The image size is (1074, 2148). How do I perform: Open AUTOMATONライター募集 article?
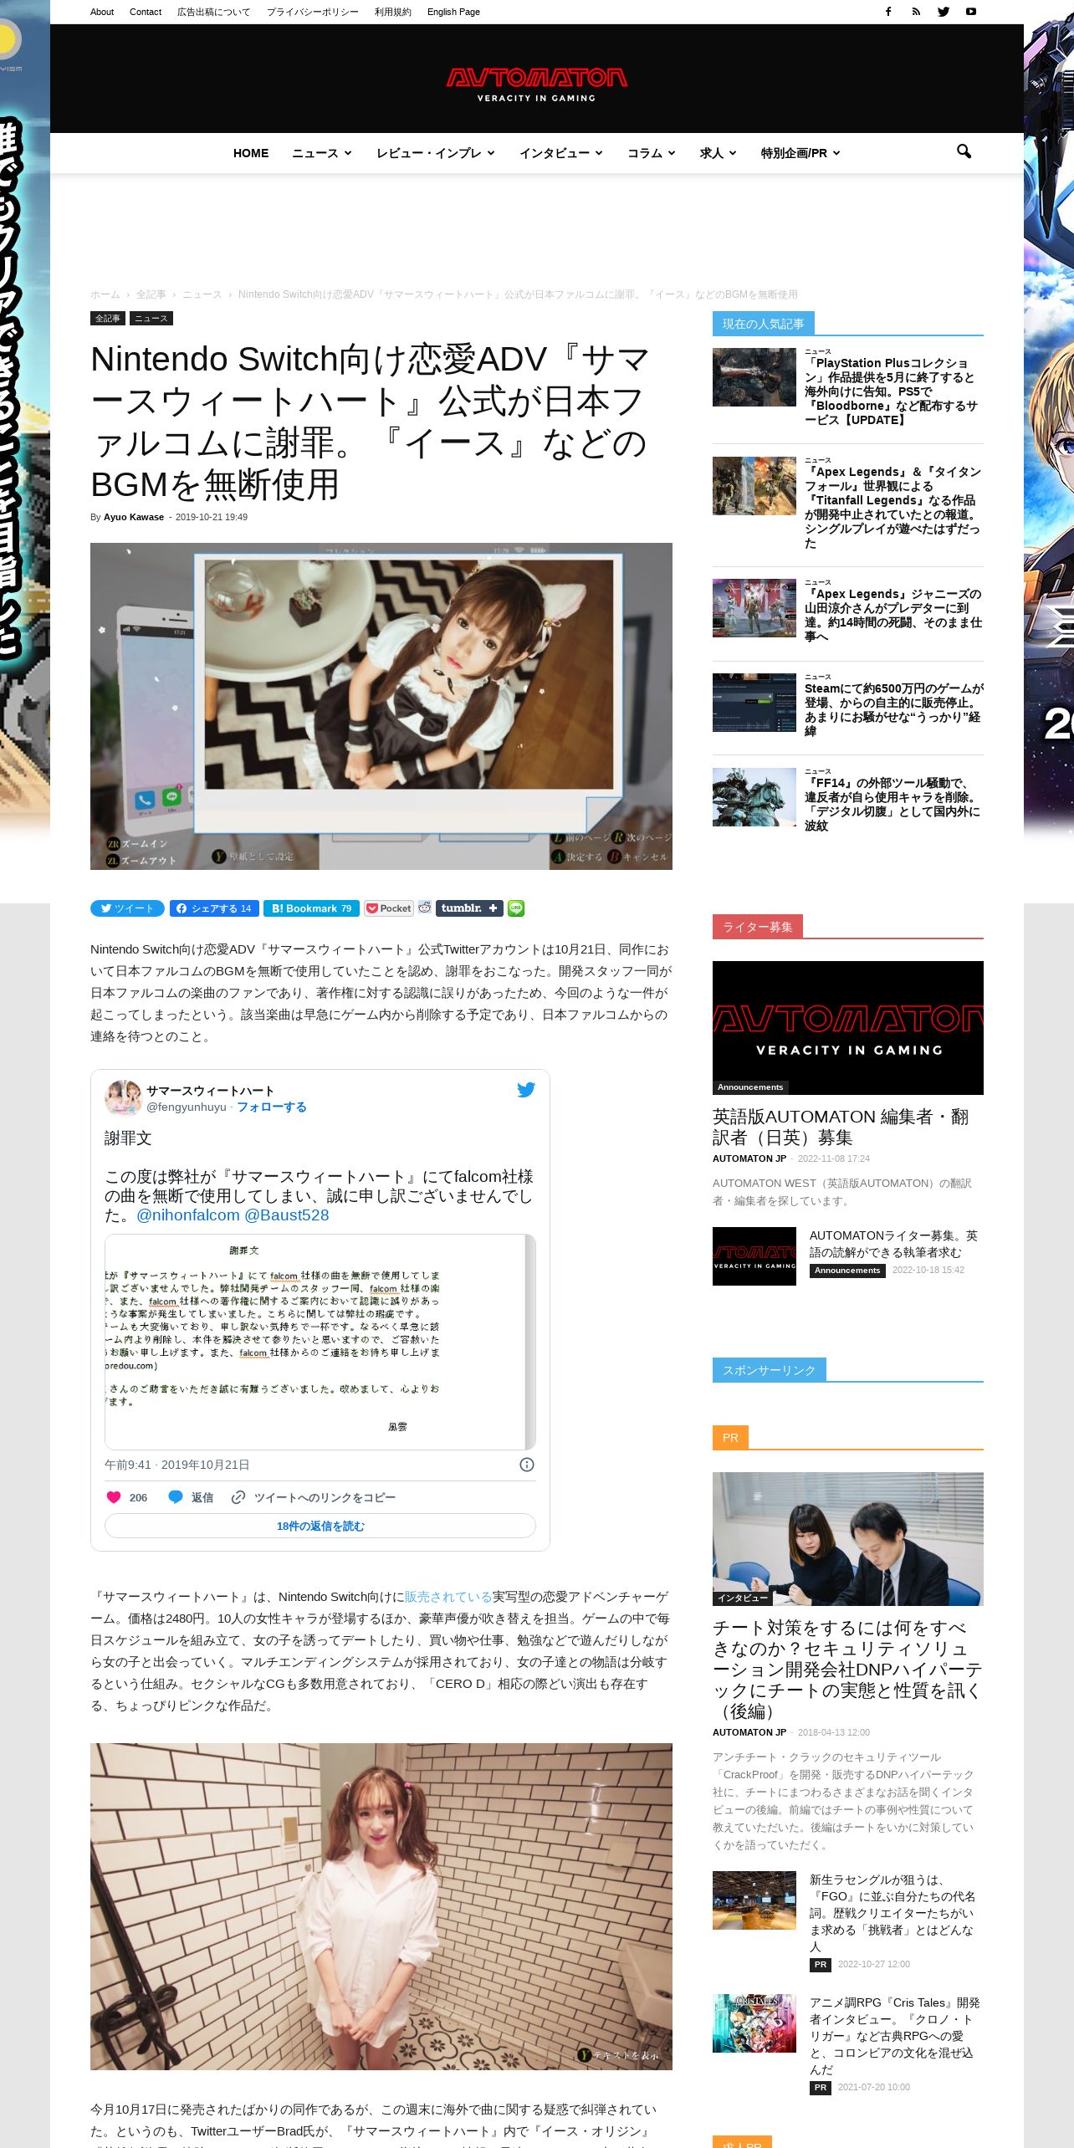(x=893, y=1244)
